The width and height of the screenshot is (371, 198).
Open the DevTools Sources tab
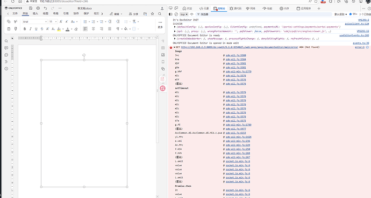coord(236,8)
